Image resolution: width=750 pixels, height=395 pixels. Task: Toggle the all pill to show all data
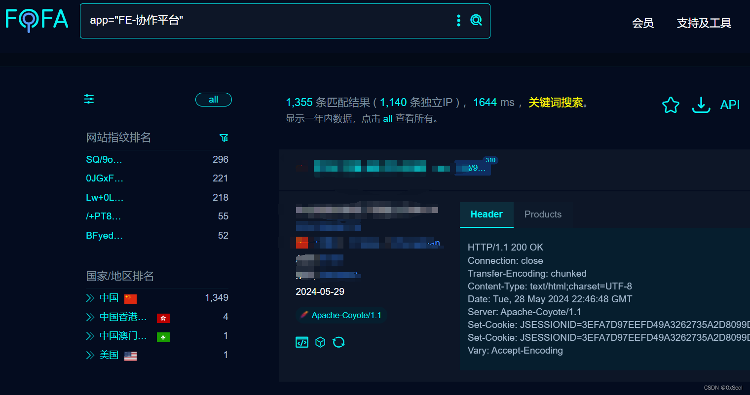coord(213,99)
